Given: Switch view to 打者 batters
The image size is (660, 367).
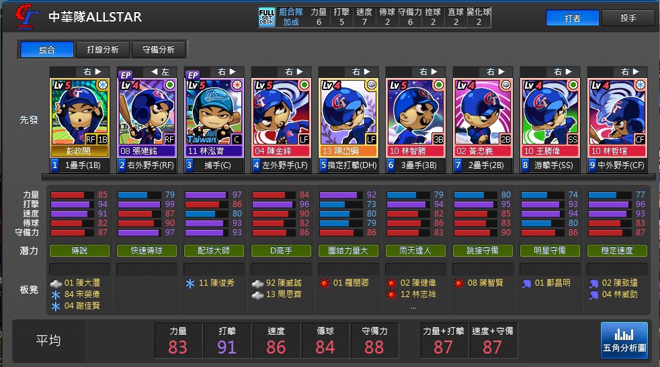Looking at the screenshot, I should click(x=573, y=18).
